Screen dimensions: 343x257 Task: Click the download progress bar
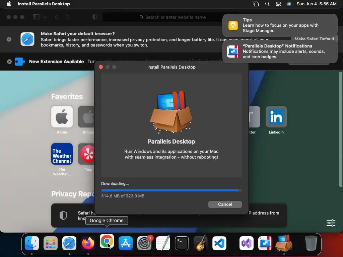point(171,190)
